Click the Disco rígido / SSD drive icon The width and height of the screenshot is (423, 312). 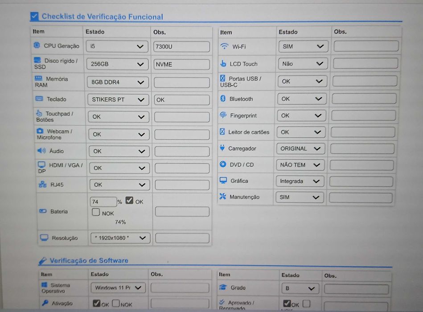click(x=37, y=60)
